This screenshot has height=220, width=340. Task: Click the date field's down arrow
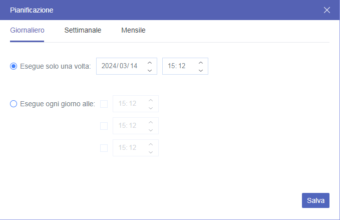[x=150, y=70]
